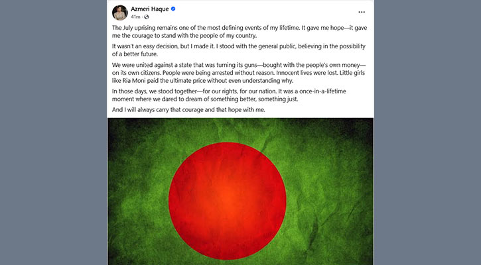Click the gray background left of the post
This screenshot has width=481, height=265.
click(x=53, y=132)
